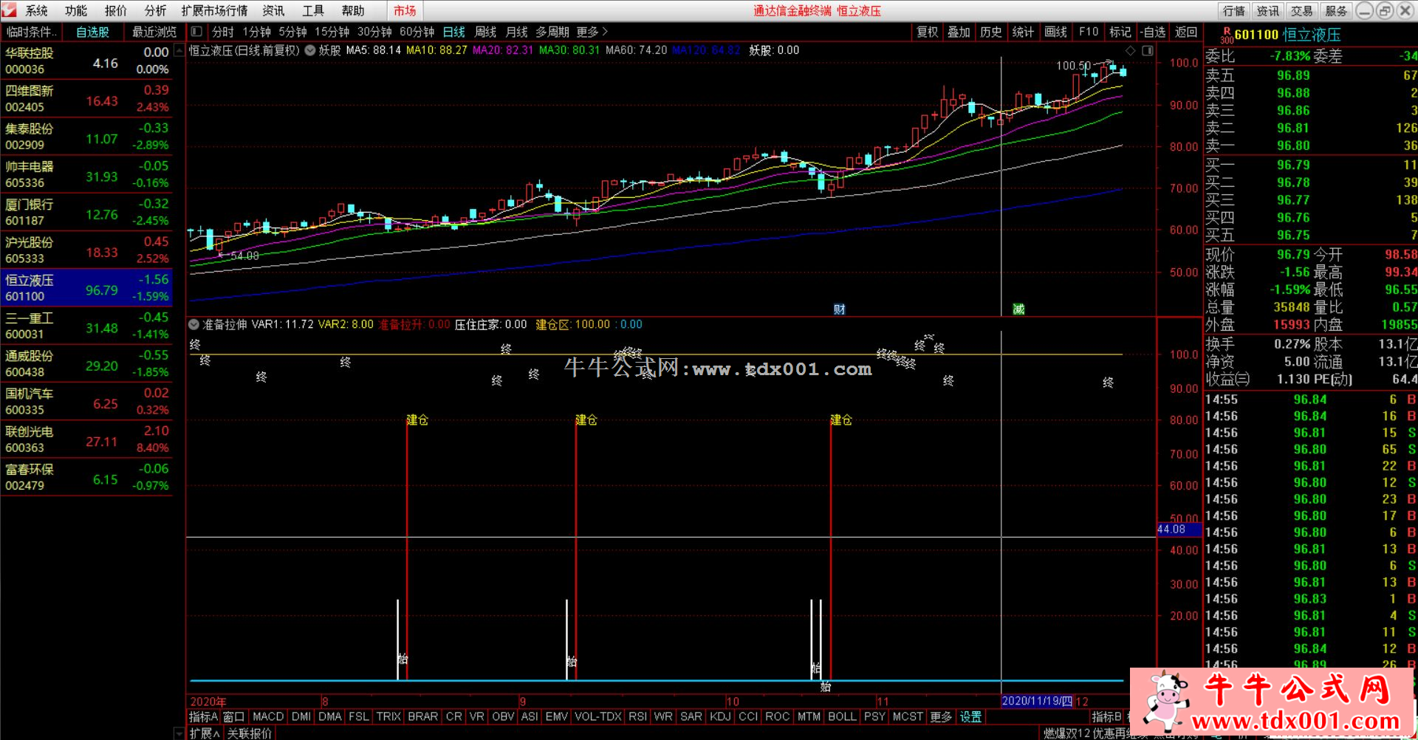Open the 报价 menu
Image resolution: width=1418 pixels, height=740 pixels.
[x=115, y=10]
